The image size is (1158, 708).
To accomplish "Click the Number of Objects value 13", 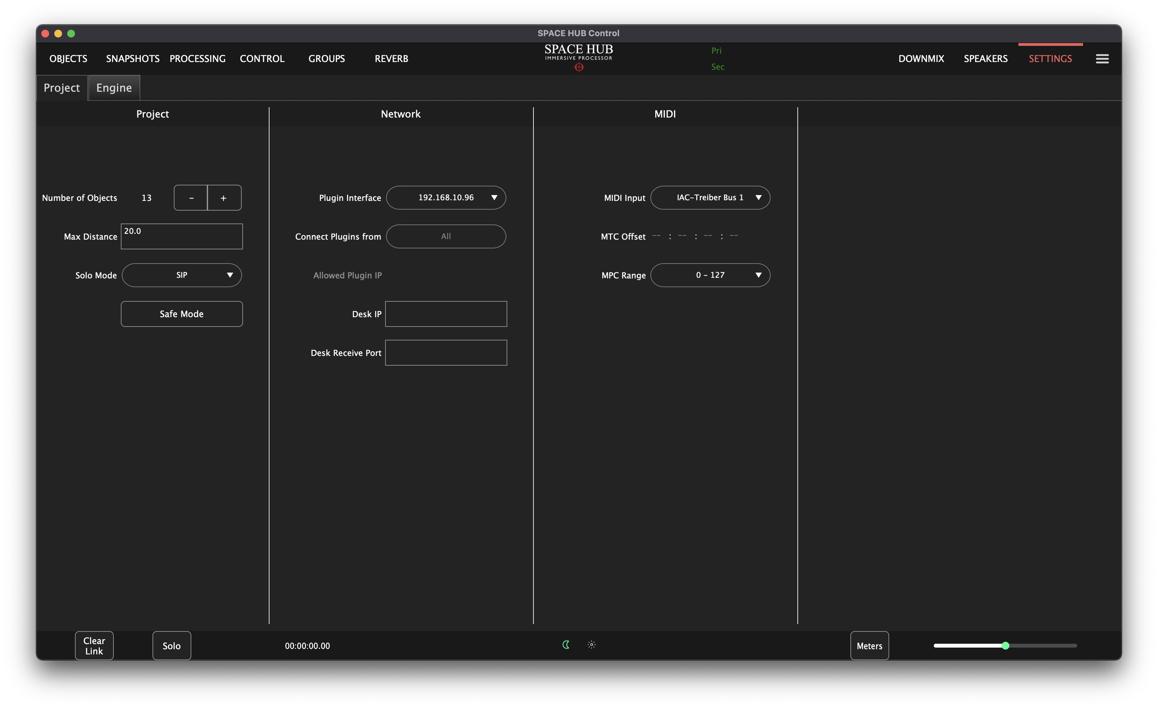I will 147,198.
